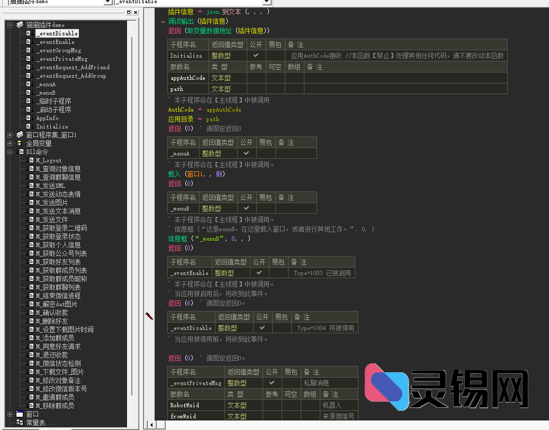The image size is (549, 430).
Task: Click the 窗口 window icon in tree
Action: click(x=20, y=414)
